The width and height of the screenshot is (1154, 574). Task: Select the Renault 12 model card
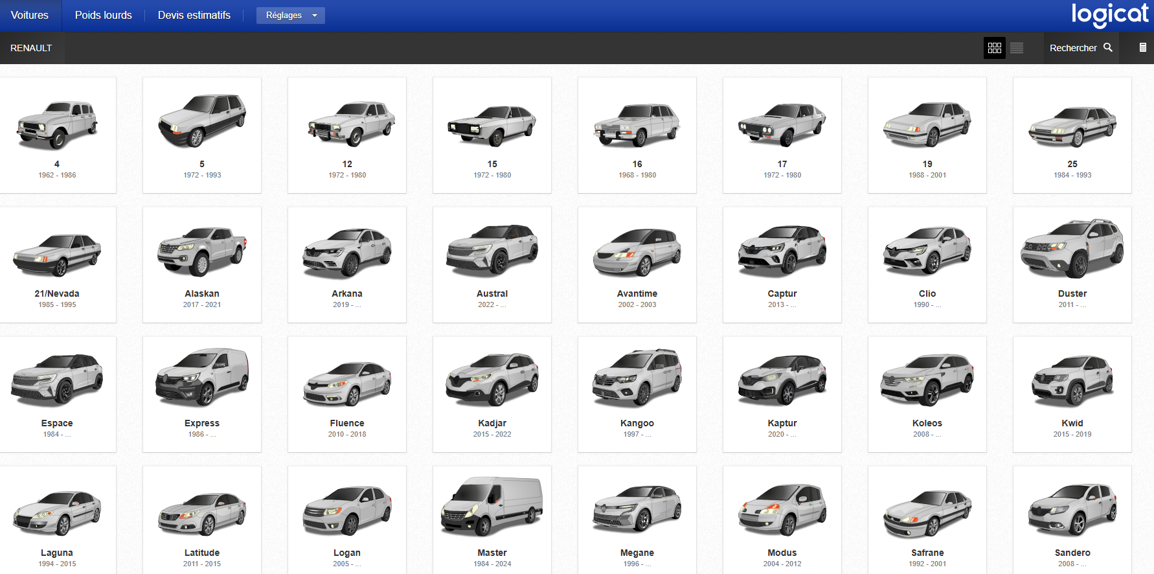click(x=347, y=135)
